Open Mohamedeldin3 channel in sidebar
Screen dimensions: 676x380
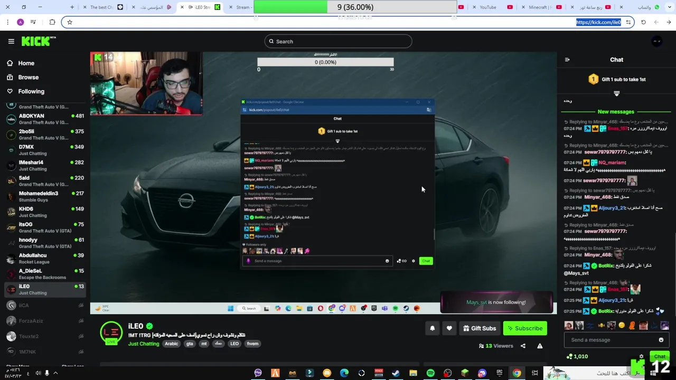[45, 196]
